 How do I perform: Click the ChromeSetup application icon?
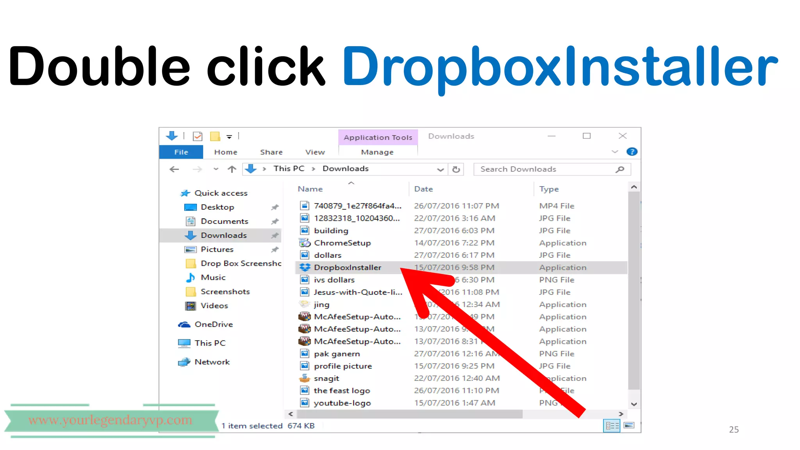point(305,243)
